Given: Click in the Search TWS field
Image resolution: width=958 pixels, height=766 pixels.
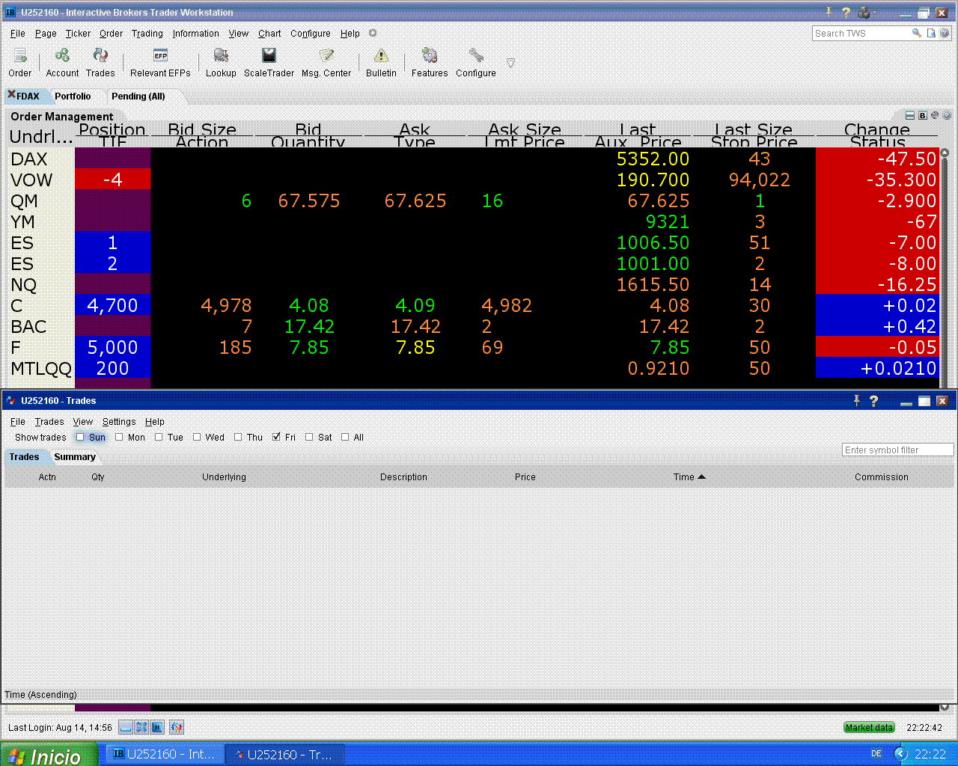Looking at the screenshot, I should coord(861,33).
